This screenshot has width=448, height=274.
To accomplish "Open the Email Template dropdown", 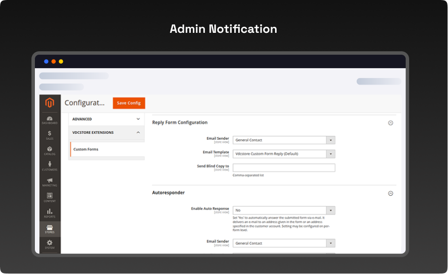I will point(284,154).
